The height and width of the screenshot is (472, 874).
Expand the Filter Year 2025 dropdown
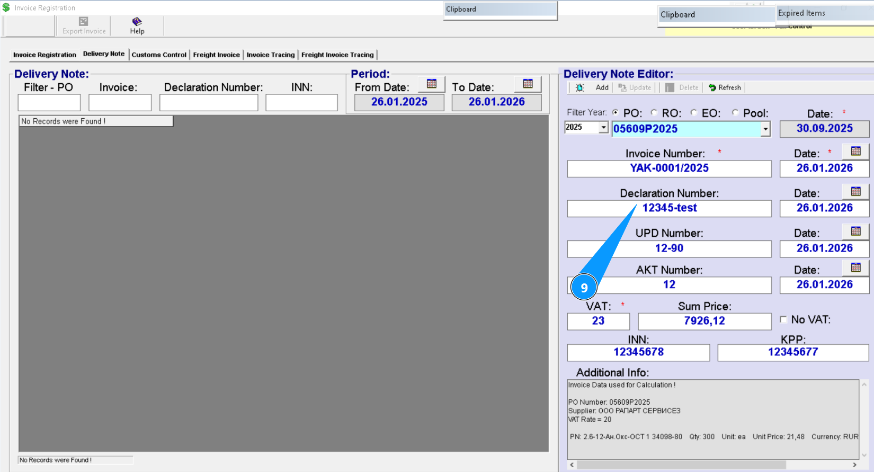coord(603,128)
